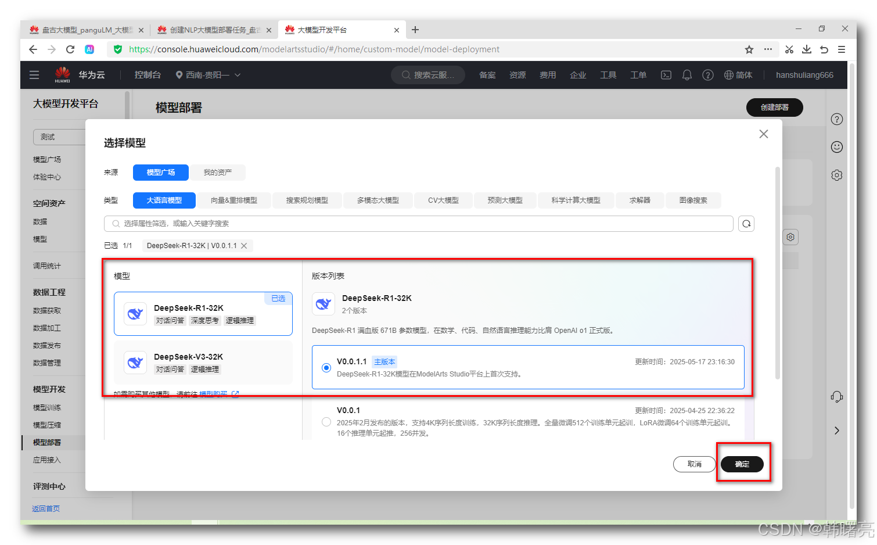Click the 搜索云服务 search box
This screenshot has height=545, width=877.
[428, 75]
